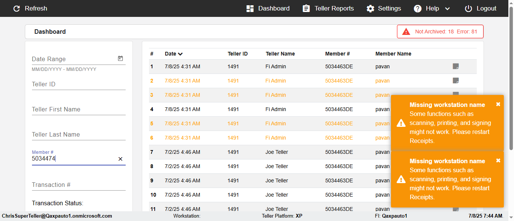Click the Not Archived/Error warning badge
Screen dimensions: 514x221
click(440, 32)
